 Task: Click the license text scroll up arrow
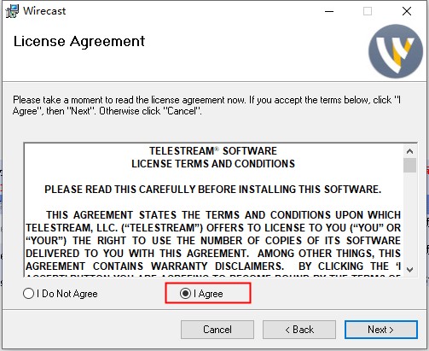pyautogui.click(x=409, y=151)
